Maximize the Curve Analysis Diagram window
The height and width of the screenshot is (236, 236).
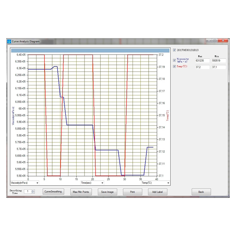click(x=215, y=41)
